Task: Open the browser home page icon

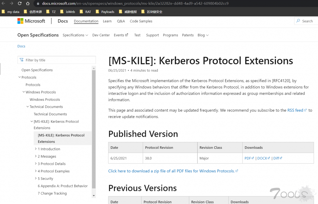Action: [28, 3]
